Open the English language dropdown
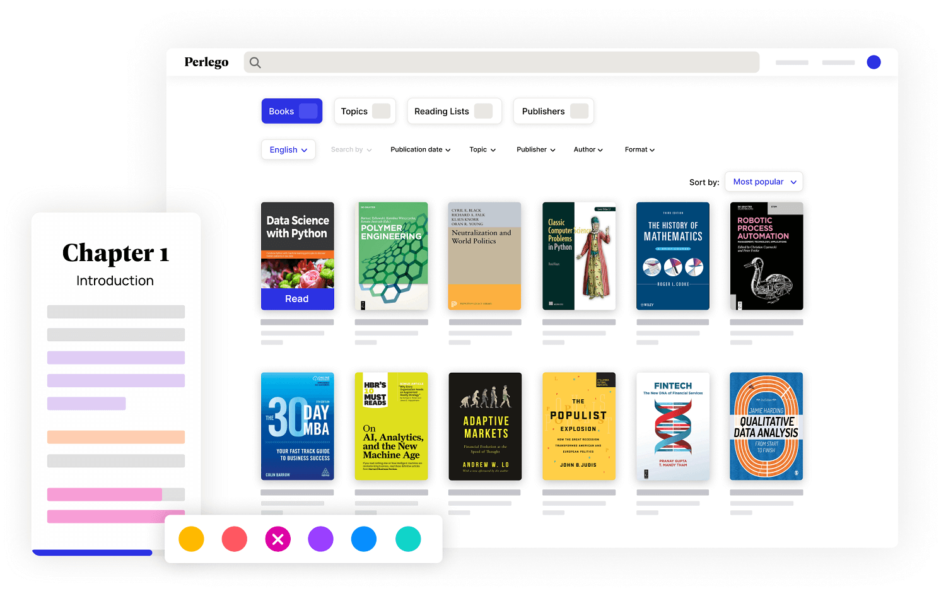 coord(288,149)
